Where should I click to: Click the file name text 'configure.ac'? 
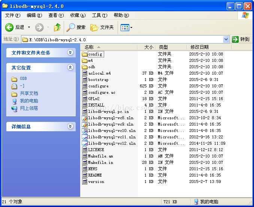[x=102, y=93]
